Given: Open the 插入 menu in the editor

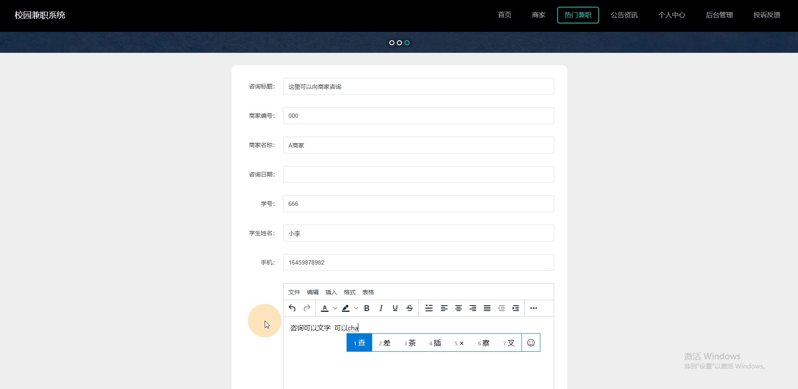Looking at the screenshot, I should pyautogui.click(x=331, y=292).
